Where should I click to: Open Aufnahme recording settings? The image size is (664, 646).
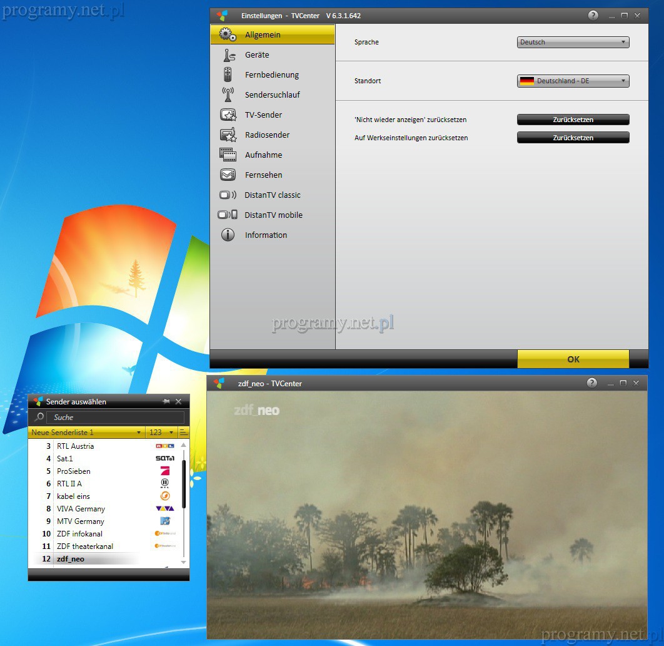(263, 155)
